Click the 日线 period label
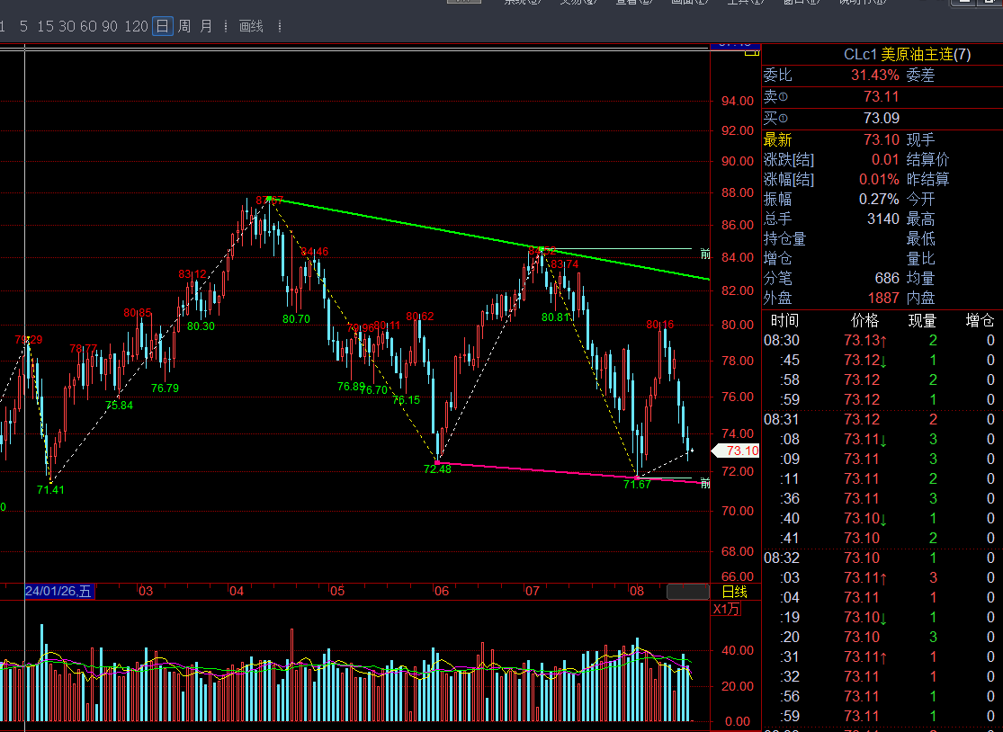This screenshot has height=732, width=1003. pos(734,592)
